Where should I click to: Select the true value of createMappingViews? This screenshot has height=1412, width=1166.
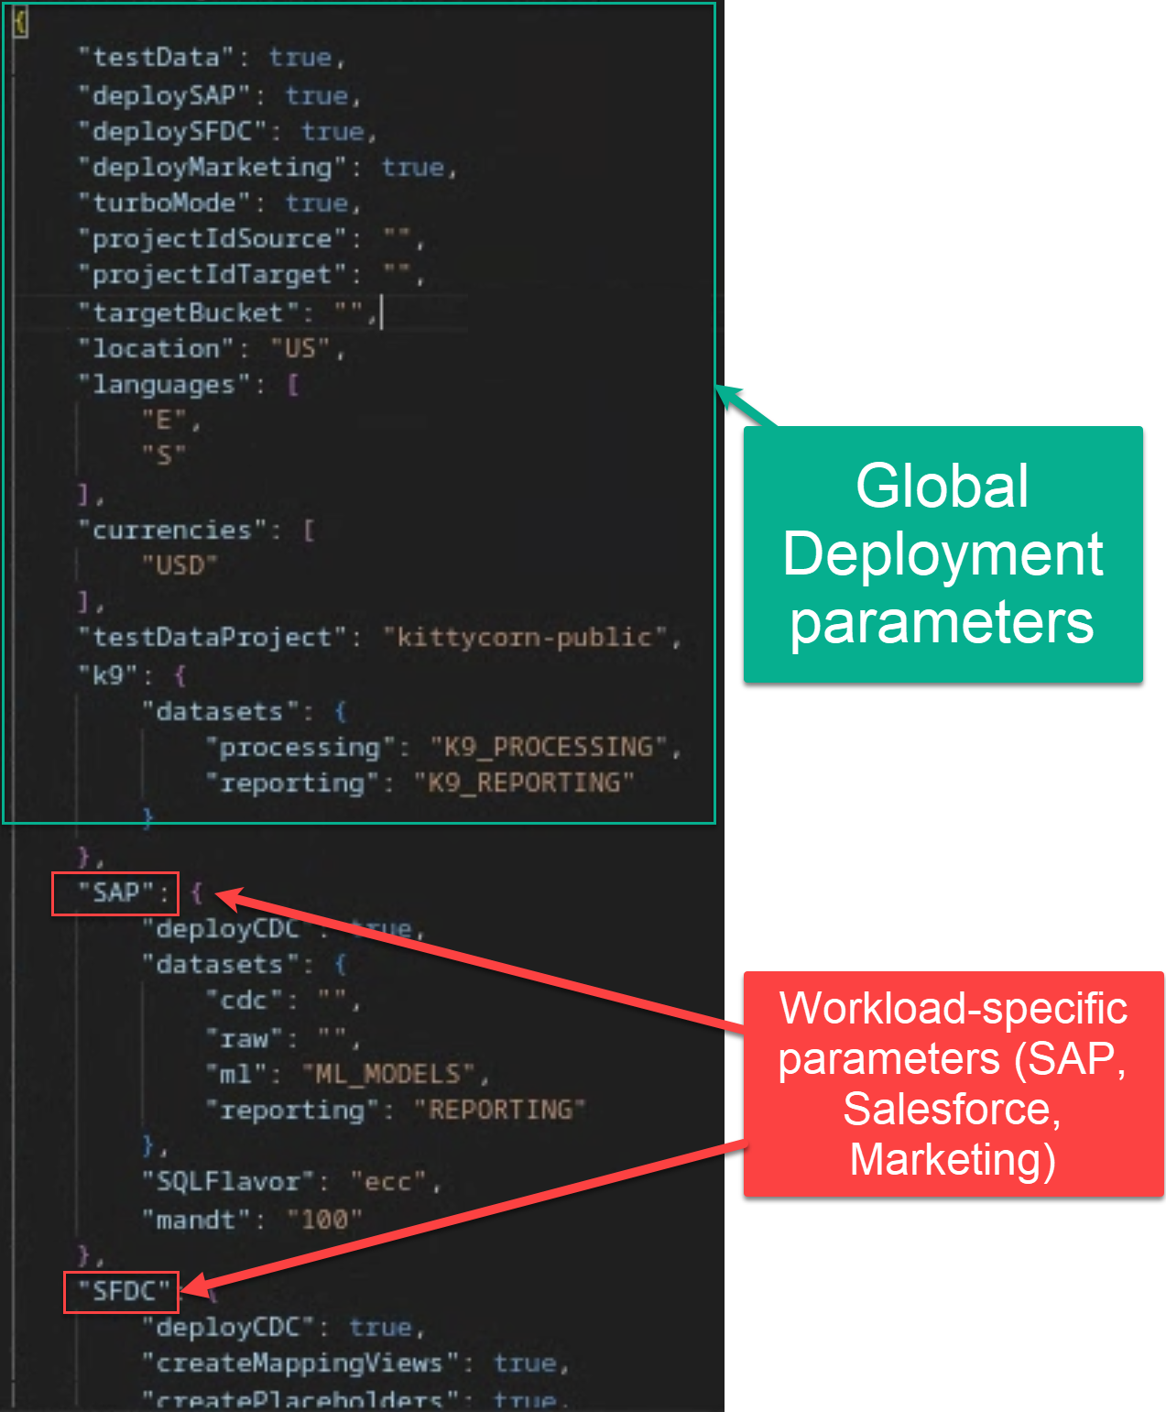(525, 1363)
